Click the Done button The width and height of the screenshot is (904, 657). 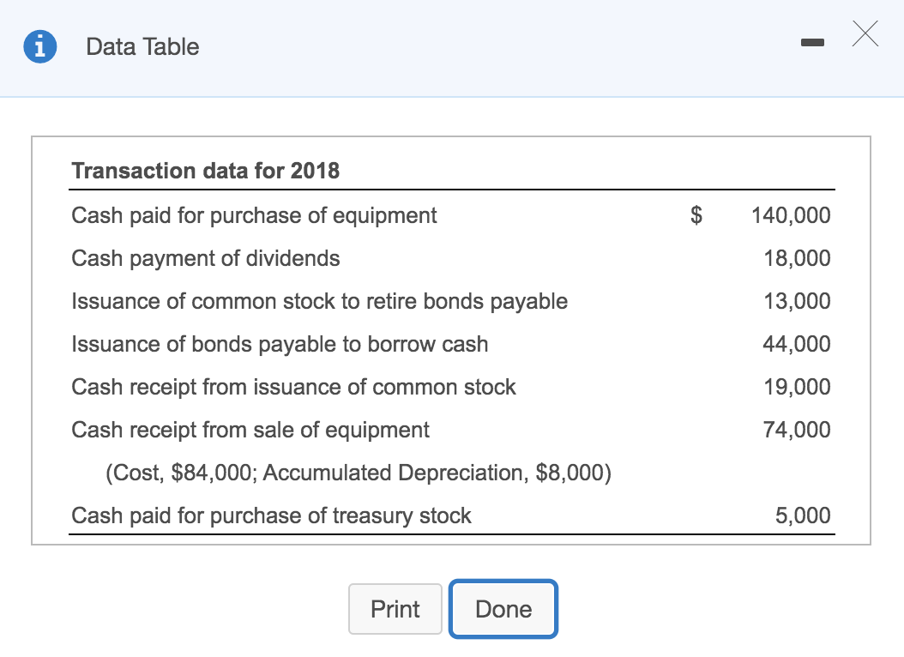[503, 609]
